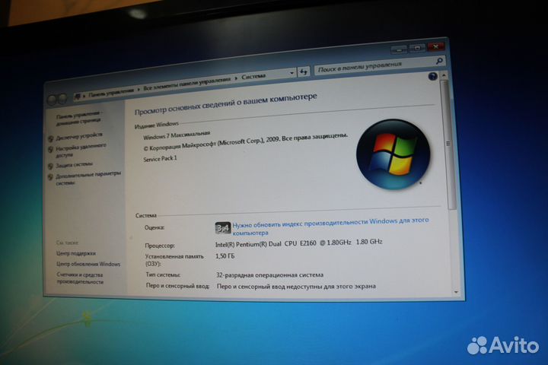The image size is (548, 365).
Task: Open the help question mark icon
Action: (432, 76)
